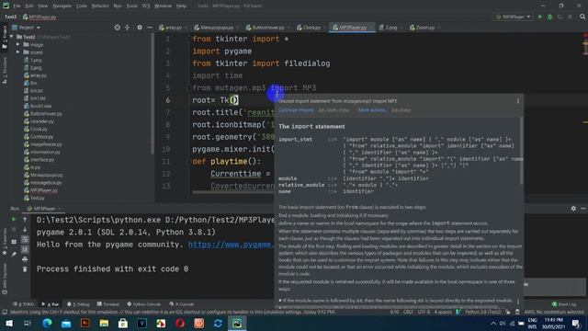
Task: Open Search Everywhere magnifier icon
Action: (x=582, y=17)
